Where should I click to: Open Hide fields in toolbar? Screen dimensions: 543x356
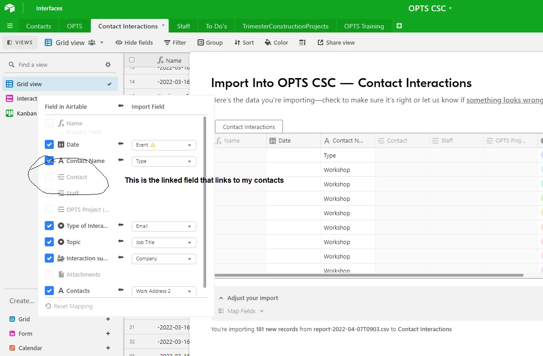134,42
